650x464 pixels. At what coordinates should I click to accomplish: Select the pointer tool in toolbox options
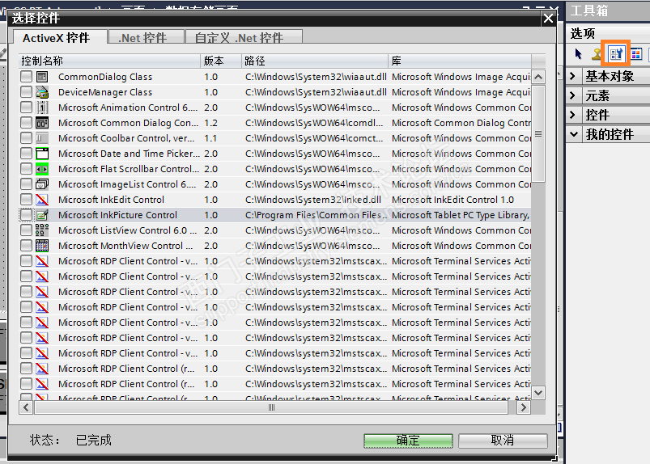pos(578,54)
